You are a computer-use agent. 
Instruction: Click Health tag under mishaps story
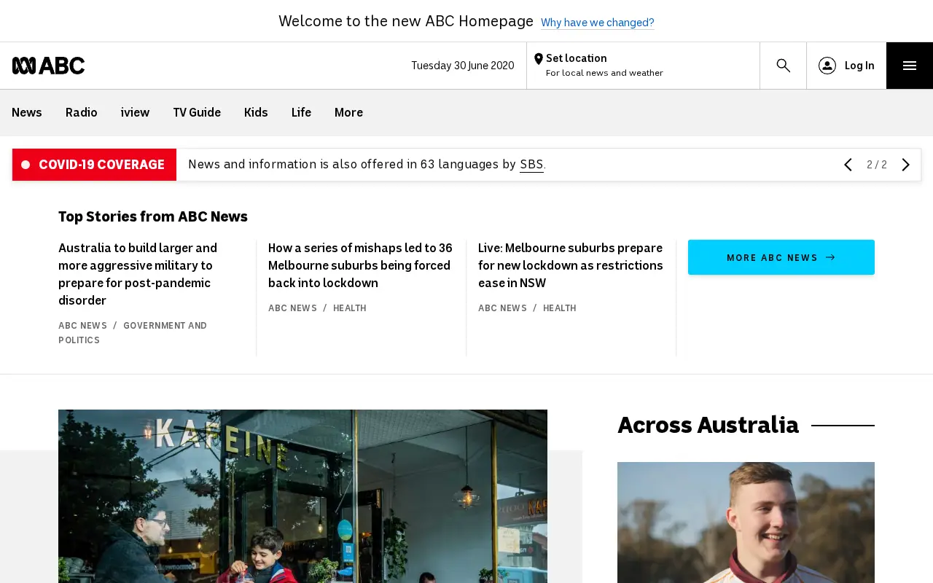[350, 308]
